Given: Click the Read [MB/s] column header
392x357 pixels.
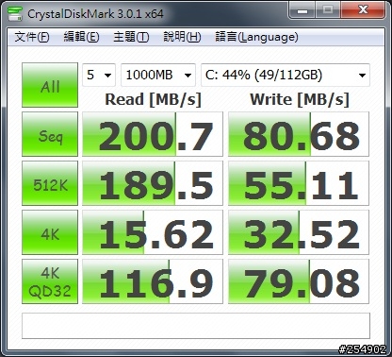Looking at the screenshot, I should [153, 99].
